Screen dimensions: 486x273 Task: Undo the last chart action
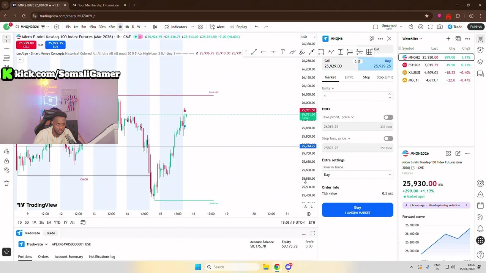click(257, 27)
